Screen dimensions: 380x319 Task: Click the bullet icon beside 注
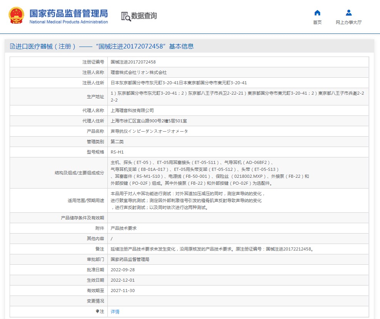(97, 311)
